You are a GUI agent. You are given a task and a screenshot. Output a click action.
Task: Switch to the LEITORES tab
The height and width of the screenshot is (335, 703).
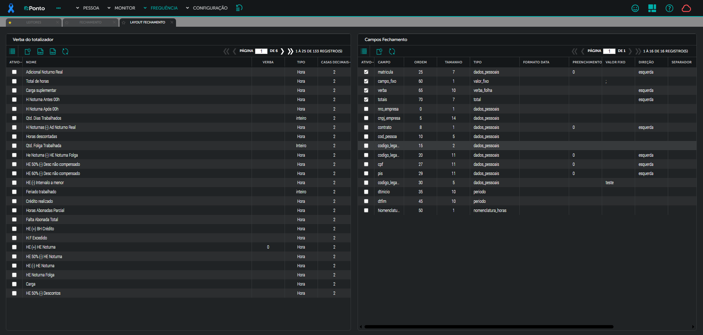[x=34, y=22]
